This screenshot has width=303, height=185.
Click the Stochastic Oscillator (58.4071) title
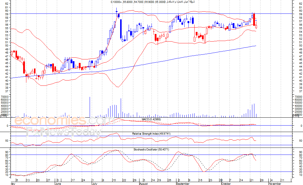pos(151,150)
